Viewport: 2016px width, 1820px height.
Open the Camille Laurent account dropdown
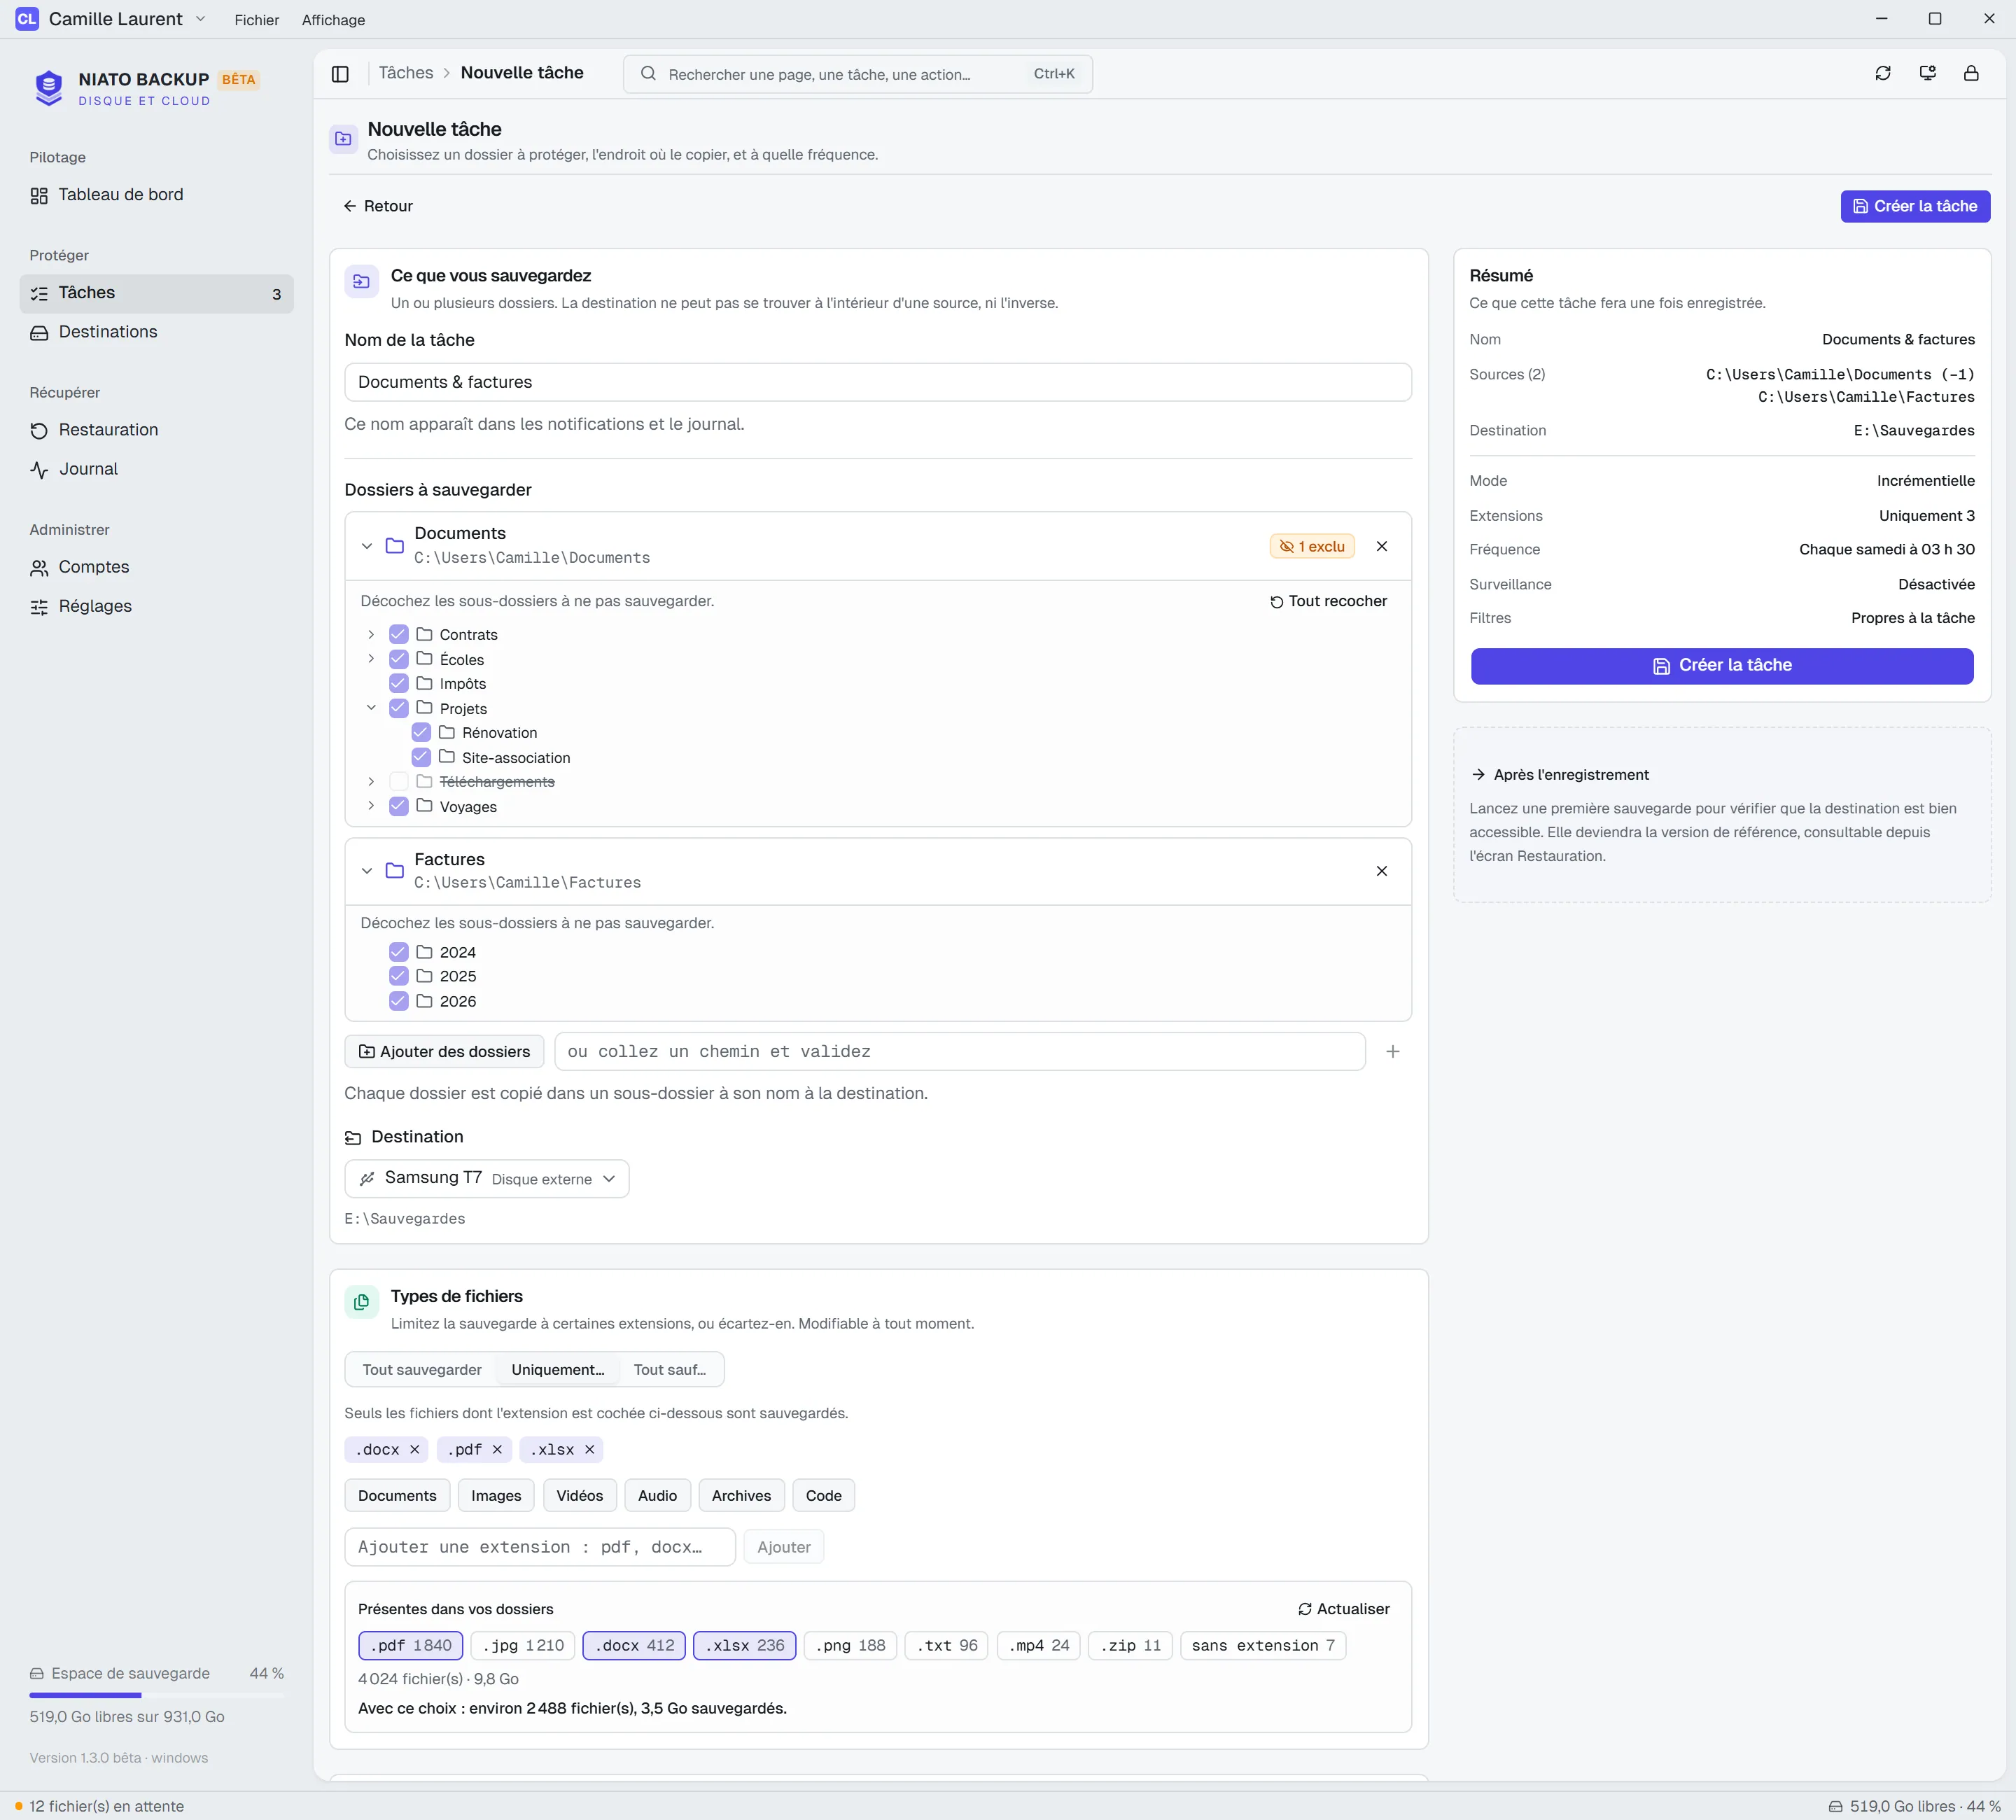point(112,19)
